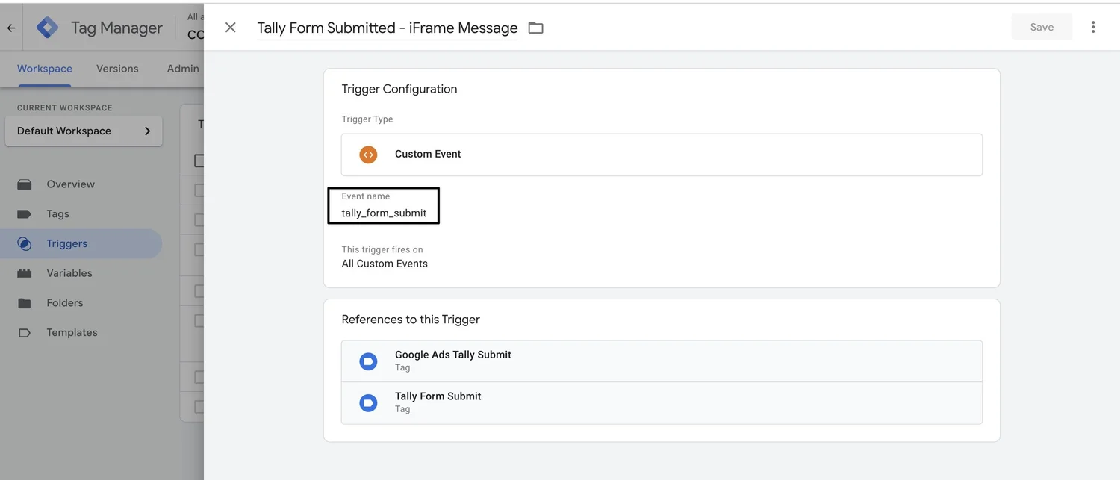Toggle the first checkbox in the triggers list
The width and height of the screenshot is (1120, 480).
tap(199, 190)
